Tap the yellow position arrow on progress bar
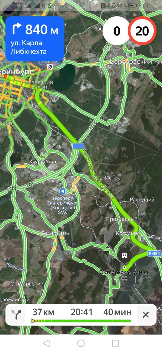This screenshot has height=352, width=162. click(x=33, y=321)
